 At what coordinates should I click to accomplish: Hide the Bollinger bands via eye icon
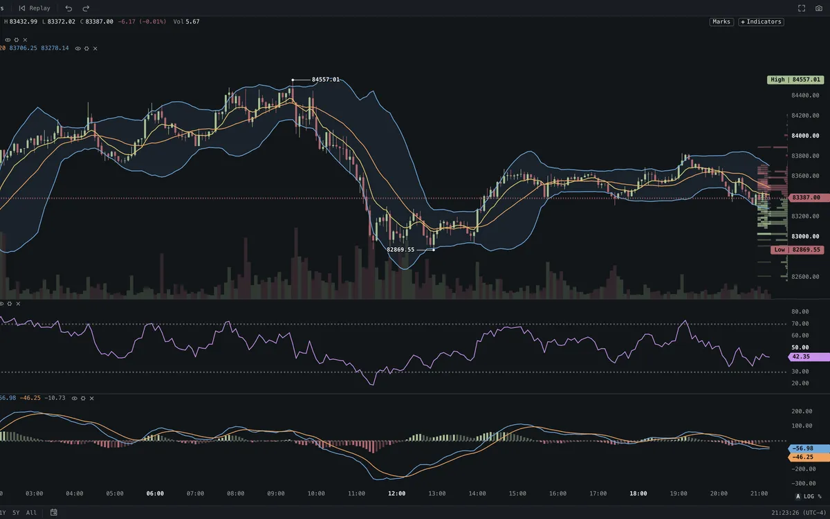pyautogui.click(x=77, y=48)
